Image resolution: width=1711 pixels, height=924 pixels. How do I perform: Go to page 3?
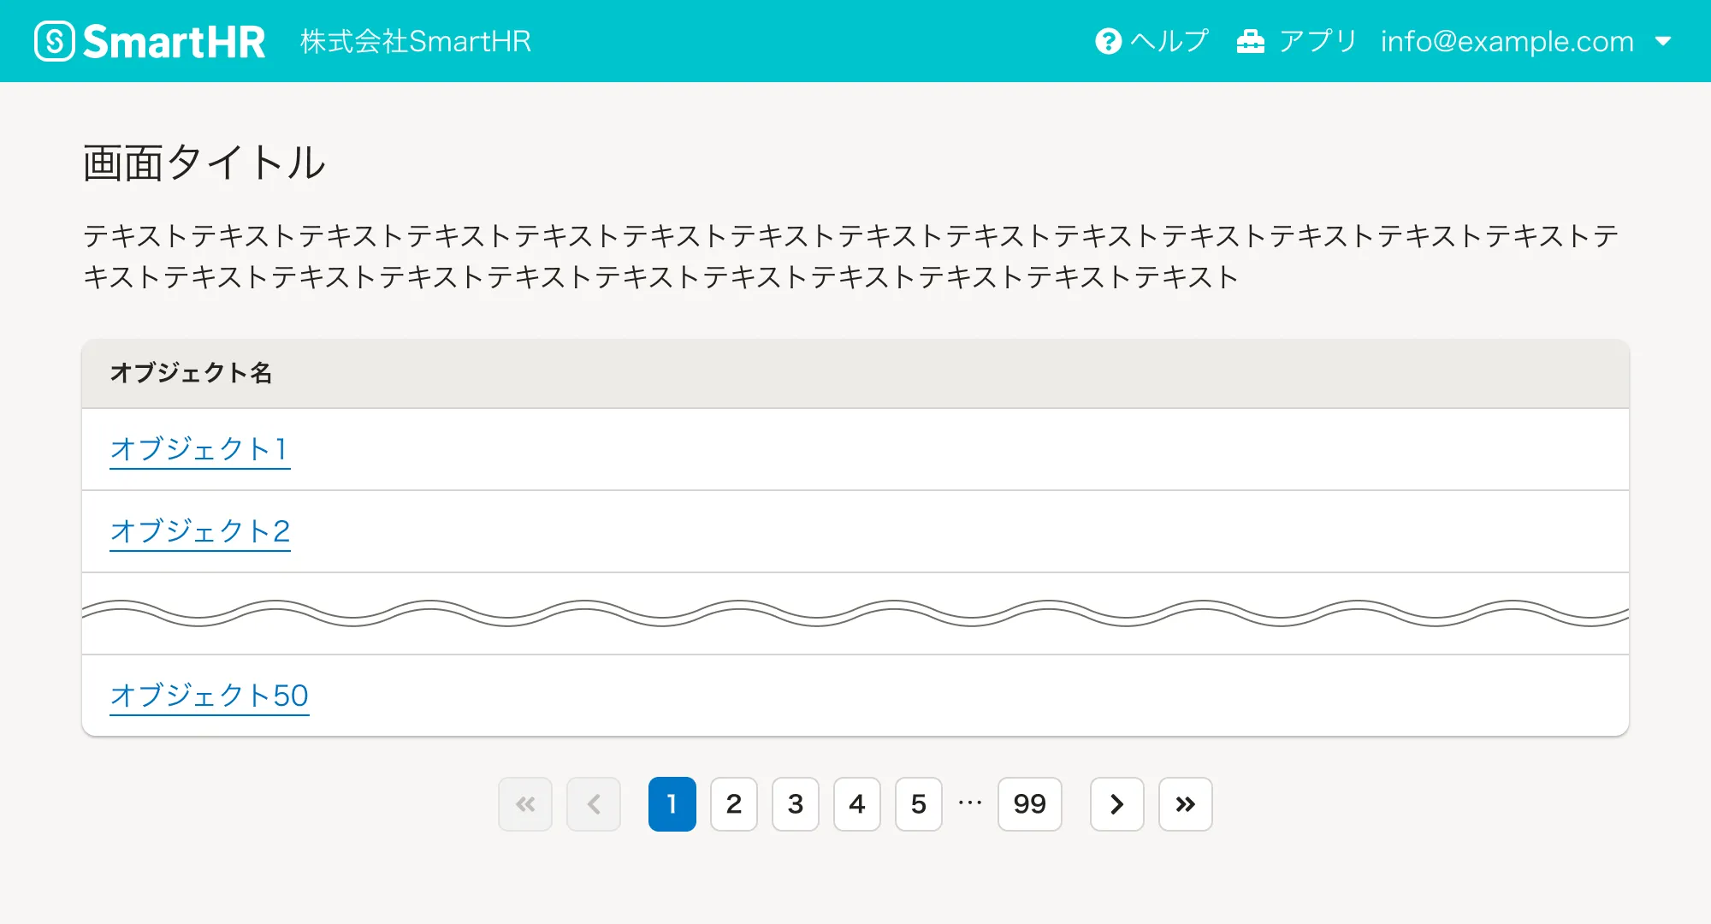pos(795,804)
